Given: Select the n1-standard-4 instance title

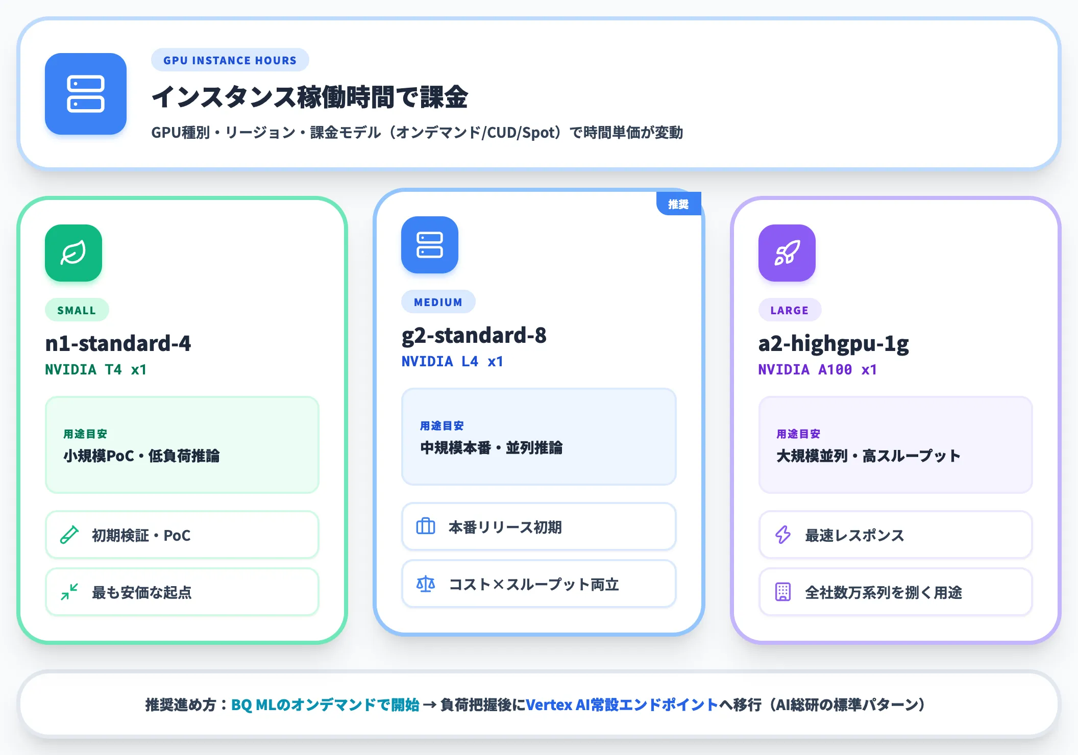Looking at the screenshot, I should 118,343.
